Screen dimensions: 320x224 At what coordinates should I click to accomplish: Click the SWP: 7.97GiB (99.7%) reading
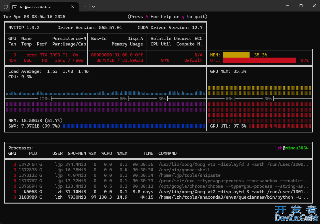pos(34,126)
